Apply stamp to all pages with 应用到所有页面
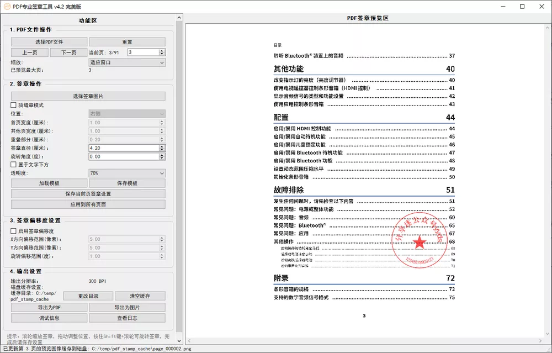This screenshot has width=552, height=353. (88, 203)
